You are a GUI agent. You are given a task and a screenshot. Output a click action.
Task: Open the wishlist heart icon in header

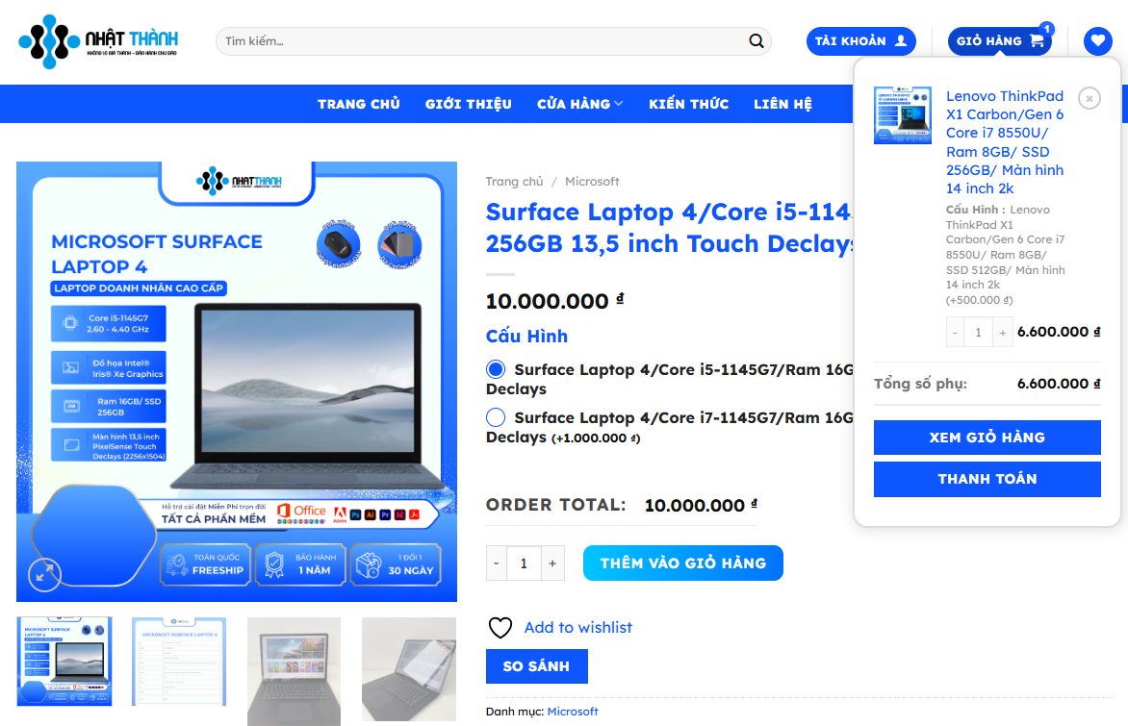tap(1097, 41)
